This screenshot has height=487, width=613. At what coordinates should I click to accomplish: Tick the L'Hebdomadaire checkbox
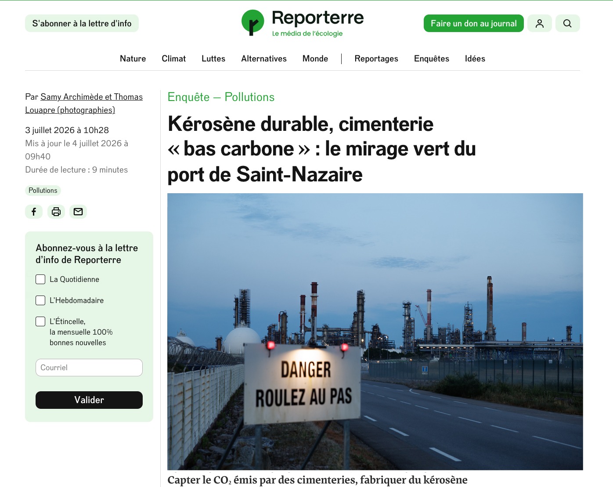pyautogui.click(x=40, y=300)
